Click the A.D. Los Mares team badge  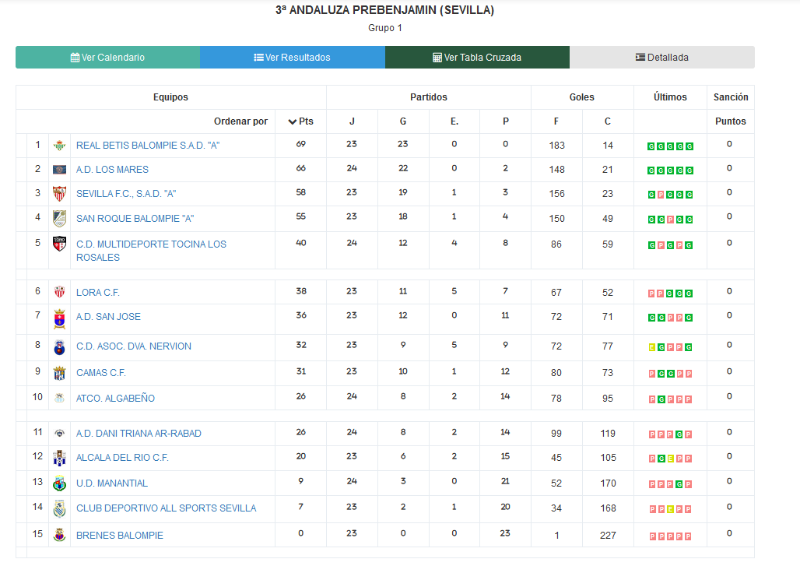tap(60, 170)
